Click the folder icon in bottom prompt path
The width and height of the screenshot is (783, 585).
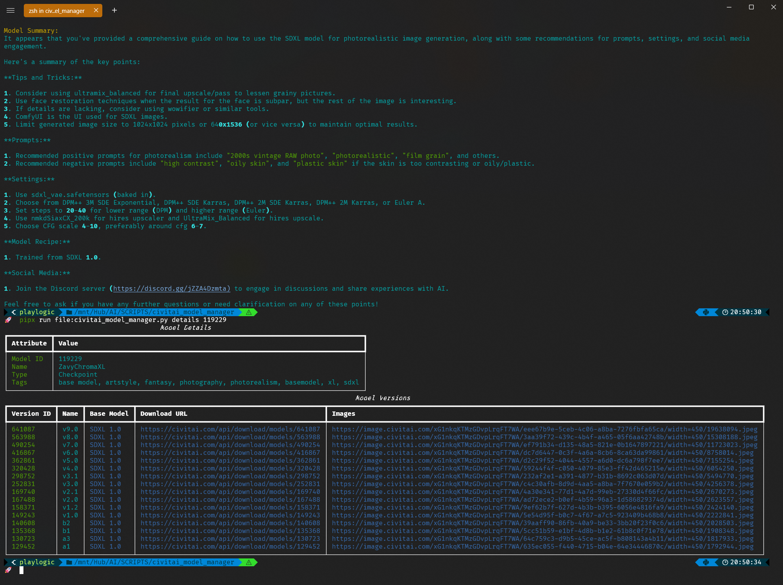coord(69,562)
